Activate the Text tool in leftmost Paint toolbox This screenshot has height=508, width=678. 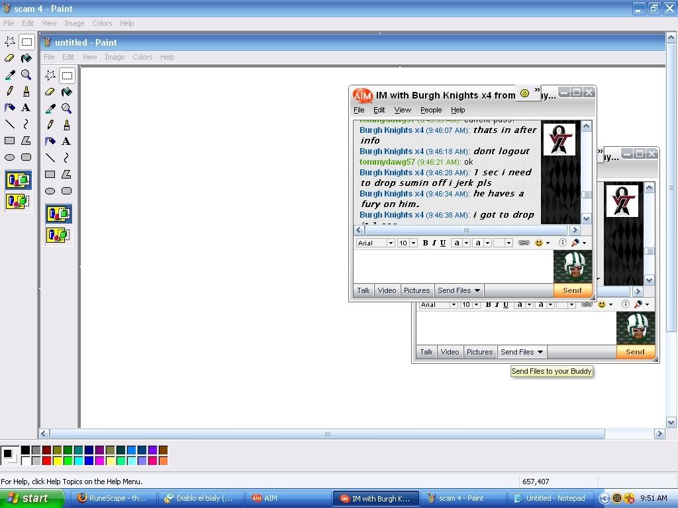pos(26,107)
